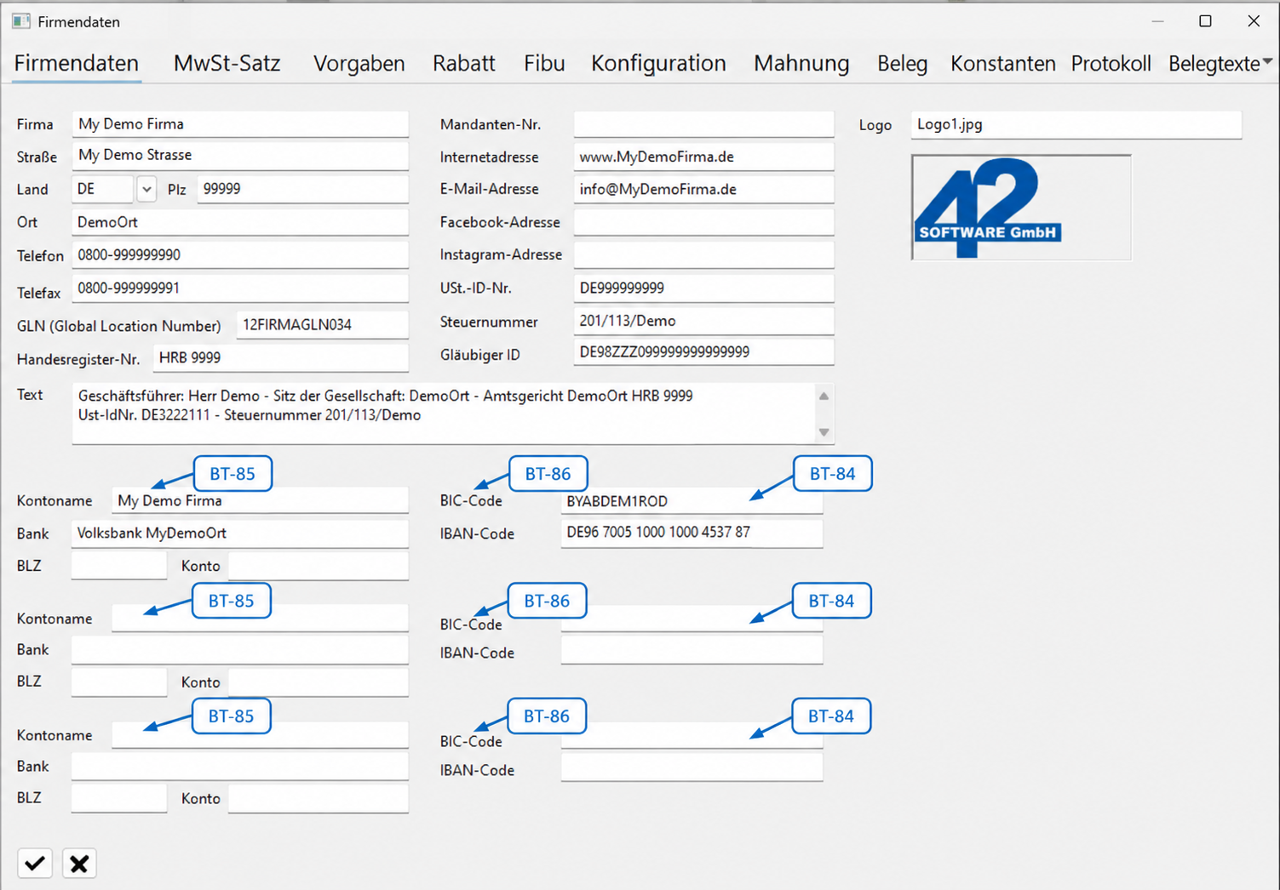
Task: Cancel with the X button at bottom
Action: [x=79, y=864]
